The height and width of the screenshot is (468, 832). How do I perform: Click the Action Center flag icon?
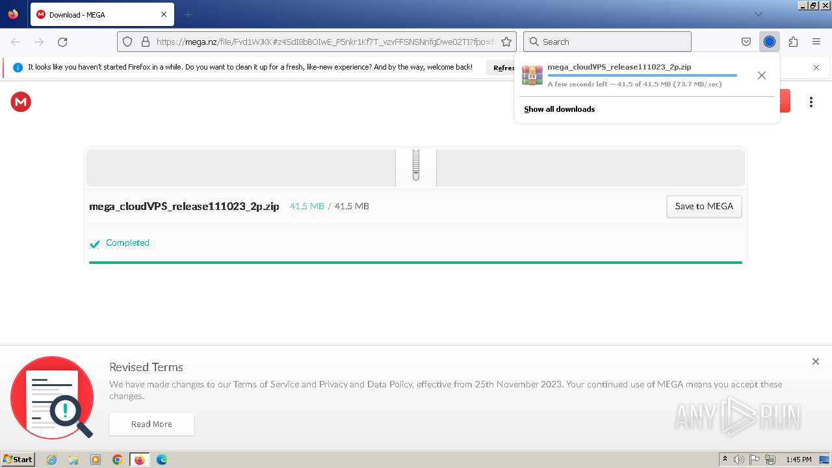[x=755, y=460]
